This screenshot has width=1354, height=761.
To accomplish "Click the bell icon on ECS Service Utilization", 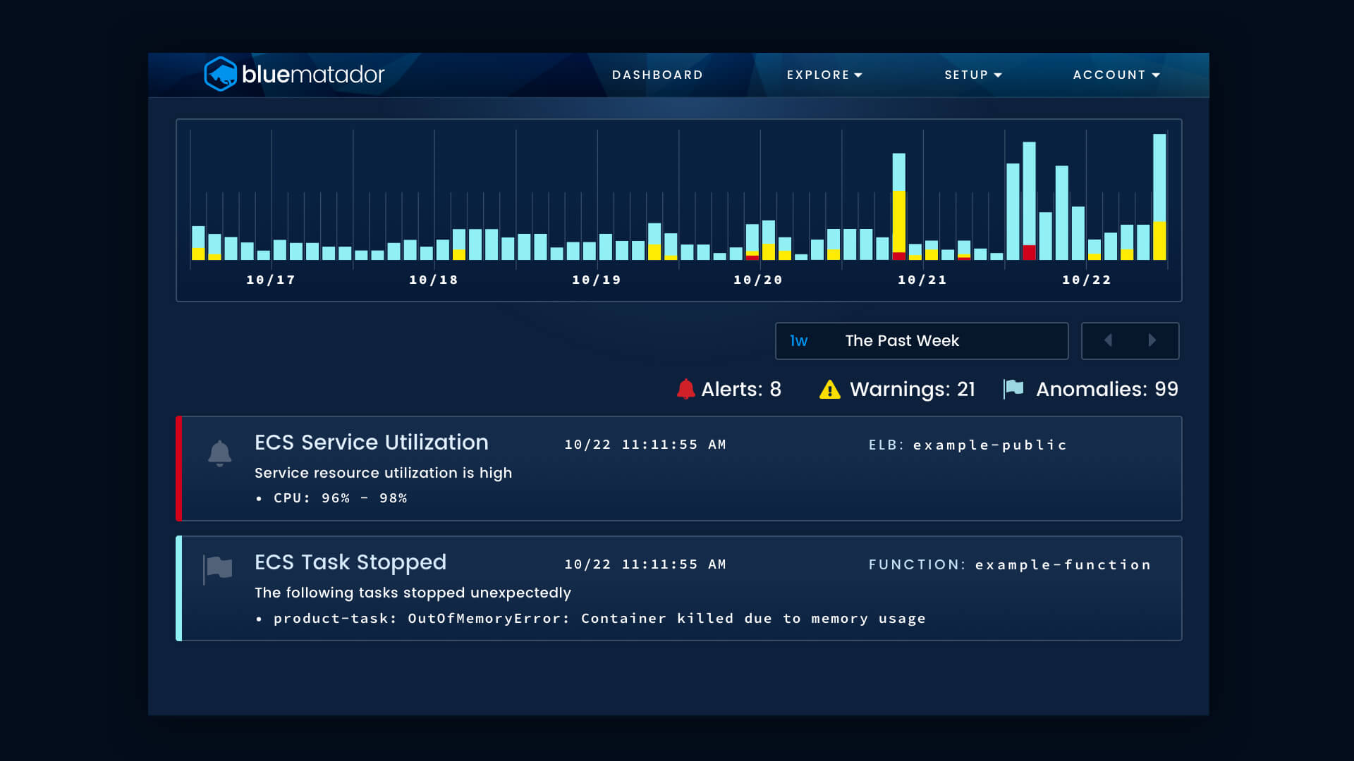I will 220,452.
